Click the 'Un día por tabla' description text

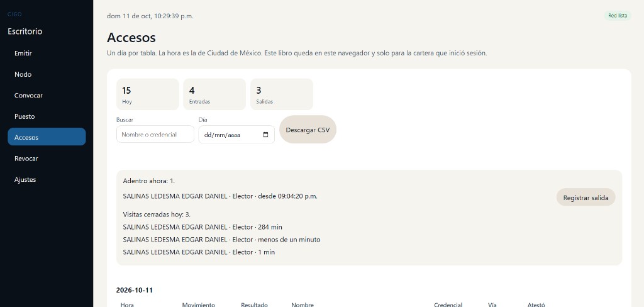tap(297, 53)
